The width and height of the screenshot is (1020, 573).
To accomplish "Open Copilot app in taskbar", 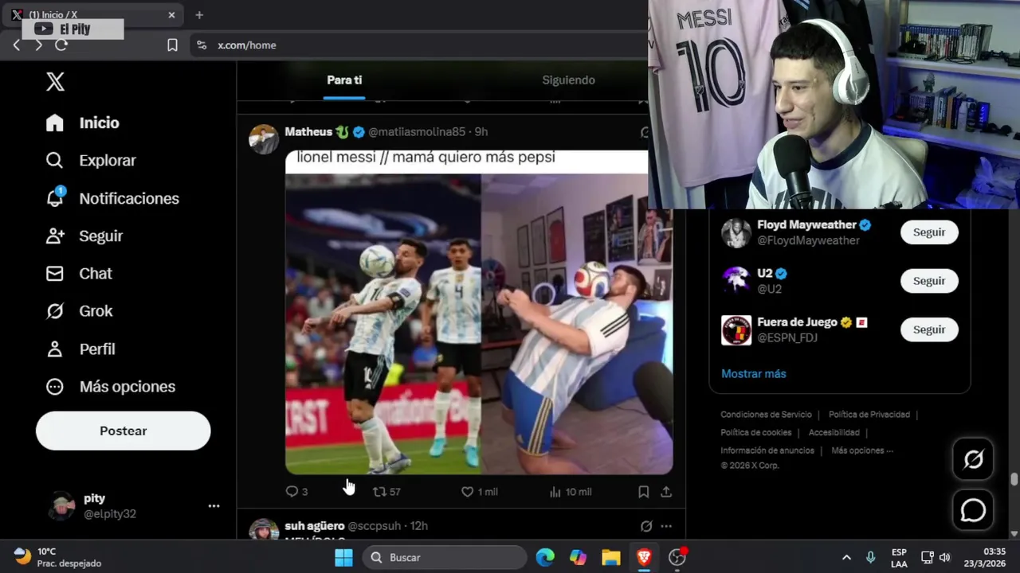I will [x=578, y=557].
